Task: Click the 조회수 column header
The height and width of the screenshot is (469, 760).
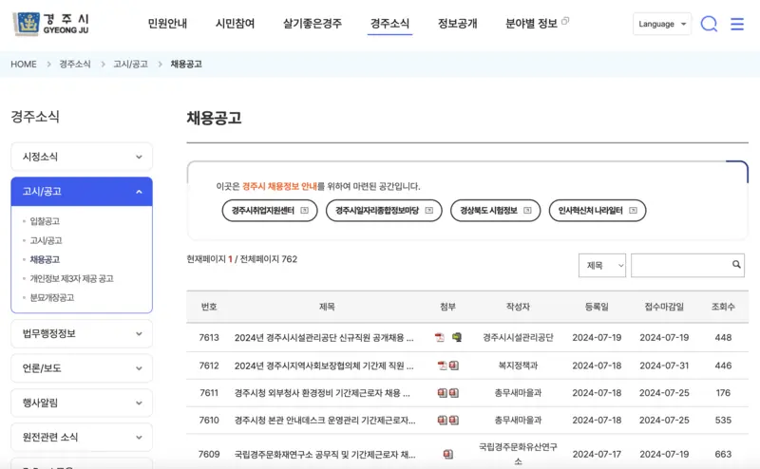Action: tap(723, 307)
